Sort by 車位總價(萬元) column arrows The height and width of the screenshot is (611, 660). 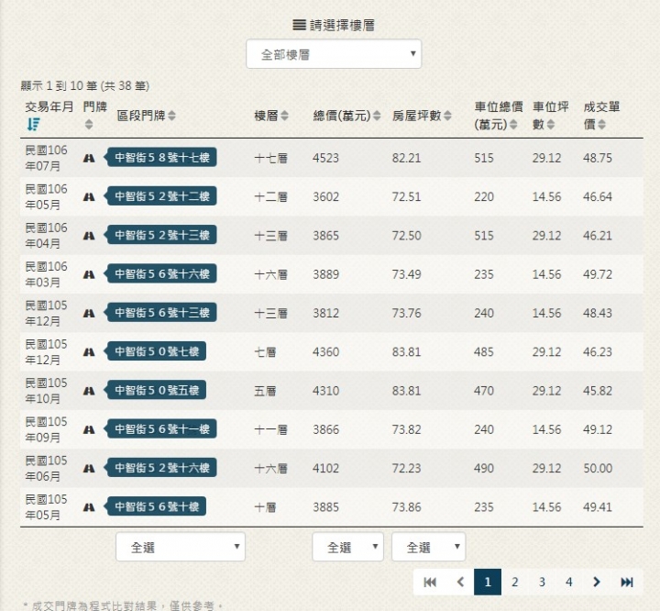pos(513,124)
